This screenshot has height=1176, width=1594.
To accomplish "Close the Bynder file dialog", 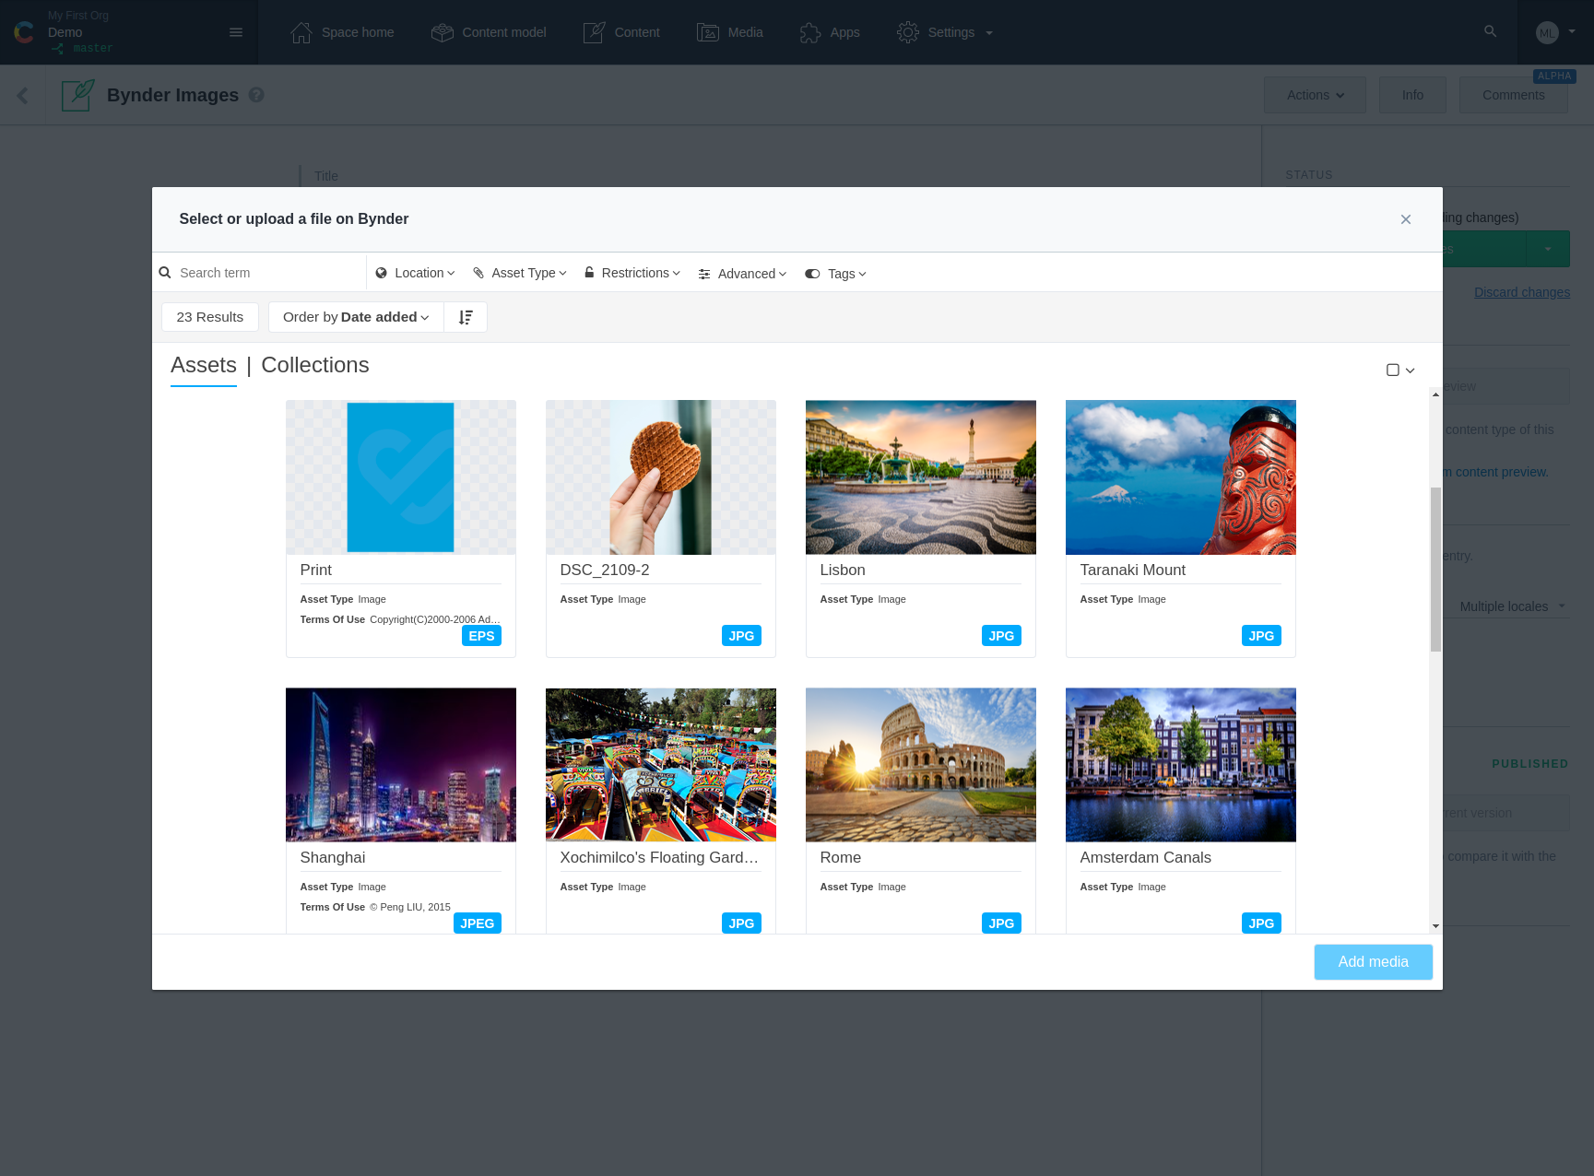I will tap(1406, 219).
